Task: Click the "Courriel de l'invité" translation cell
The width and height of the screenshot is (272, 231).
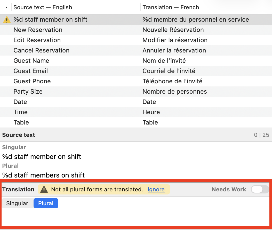Action: pyautogui.click(x=169, y=71)
